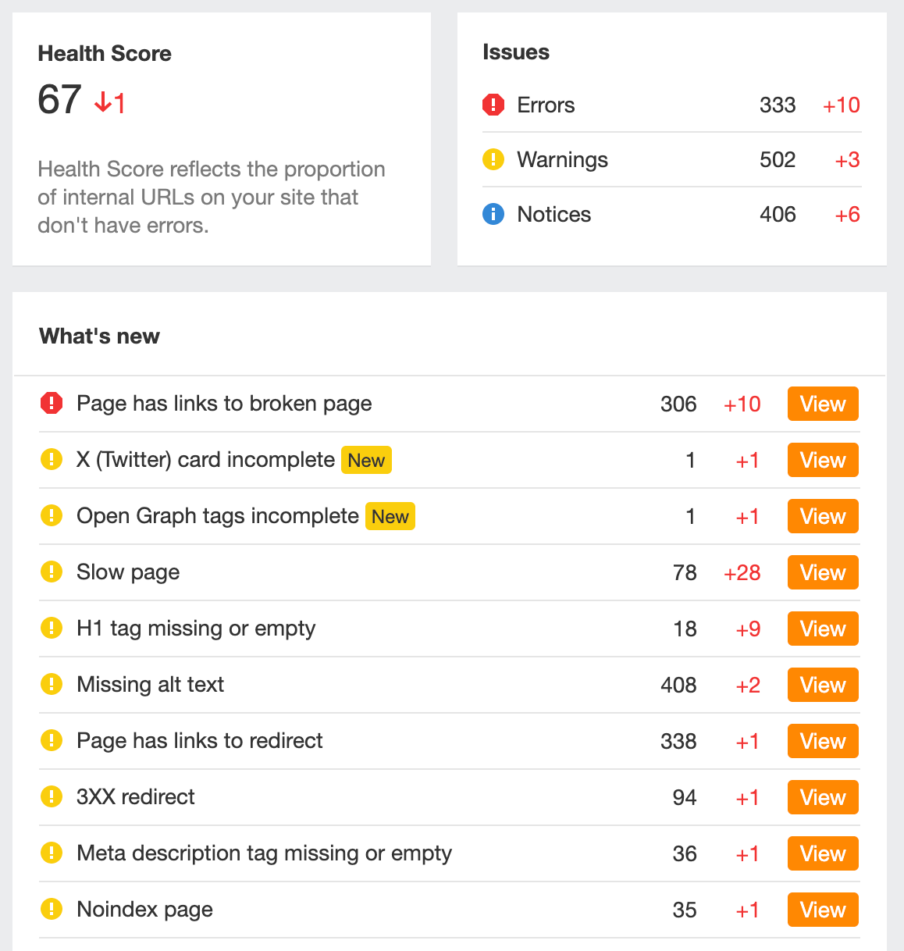Click the 'What's new' section heading
904x951 pixels.
[x=99, y=336]
